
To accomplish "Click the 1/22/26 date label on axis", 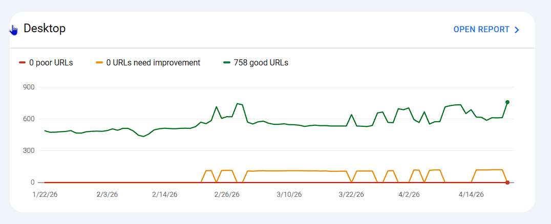I will 45,194.
